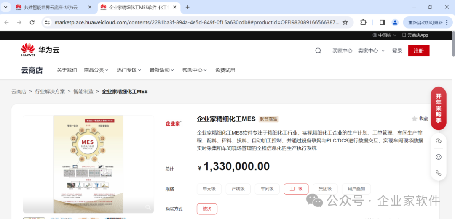Click the 企业家精细化工MES product title

pyautogui.click(x=226, y=119)
